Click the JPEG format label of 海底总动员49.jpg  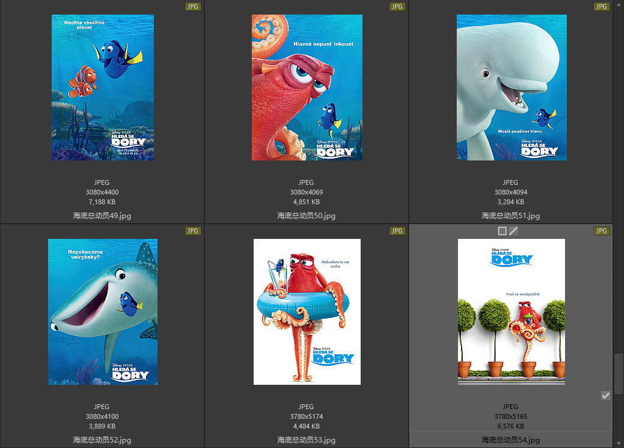tap(102, 182)
